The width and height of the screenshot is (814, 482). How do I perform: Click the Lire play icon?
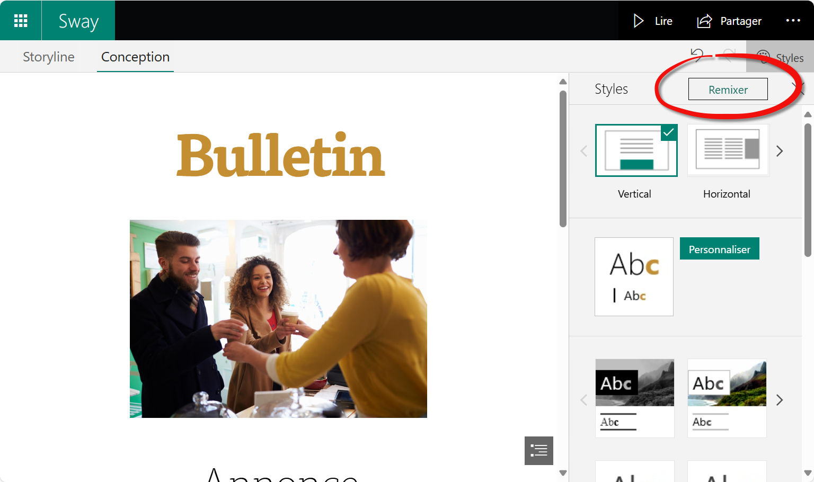pos(639,21)
